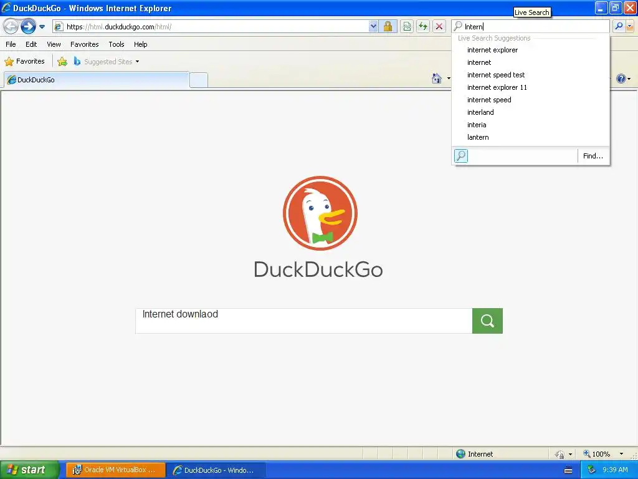Screen dimensions: 638x479
Task: Open the Edit menu
Action: tap(31, 44)
